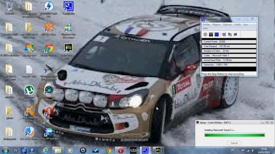Click the green fifth icon in CamStudio toolbar
The width and height of the screenshot is (275, 154).
[x=230, y=35]
